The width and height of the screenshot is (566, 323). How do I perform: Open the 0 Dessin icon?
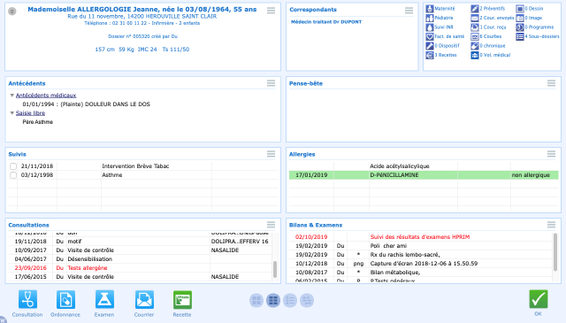pos(520,9)
